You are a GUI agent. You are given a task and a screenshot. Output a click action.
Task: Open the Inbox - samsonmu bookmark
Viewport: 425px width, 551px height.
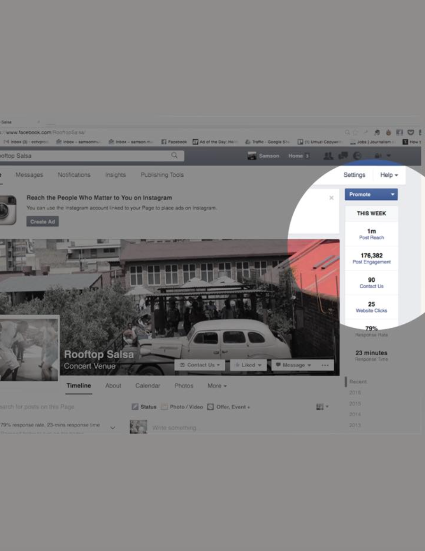point(79,142)
